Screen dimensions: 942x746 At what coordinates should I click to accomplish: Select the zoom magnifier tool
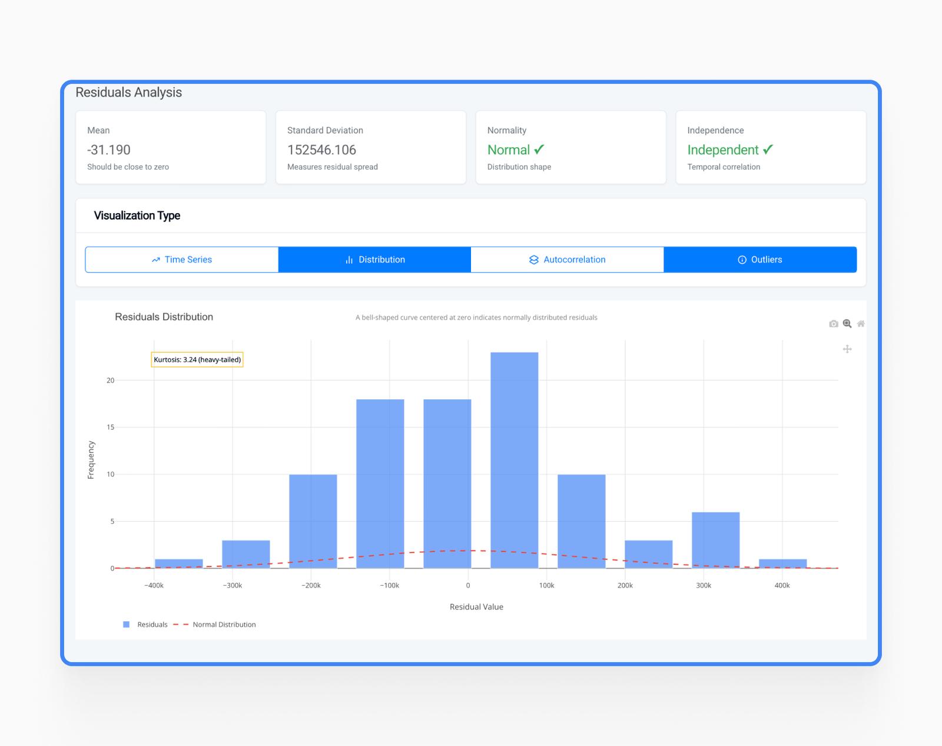pos(847,324)
